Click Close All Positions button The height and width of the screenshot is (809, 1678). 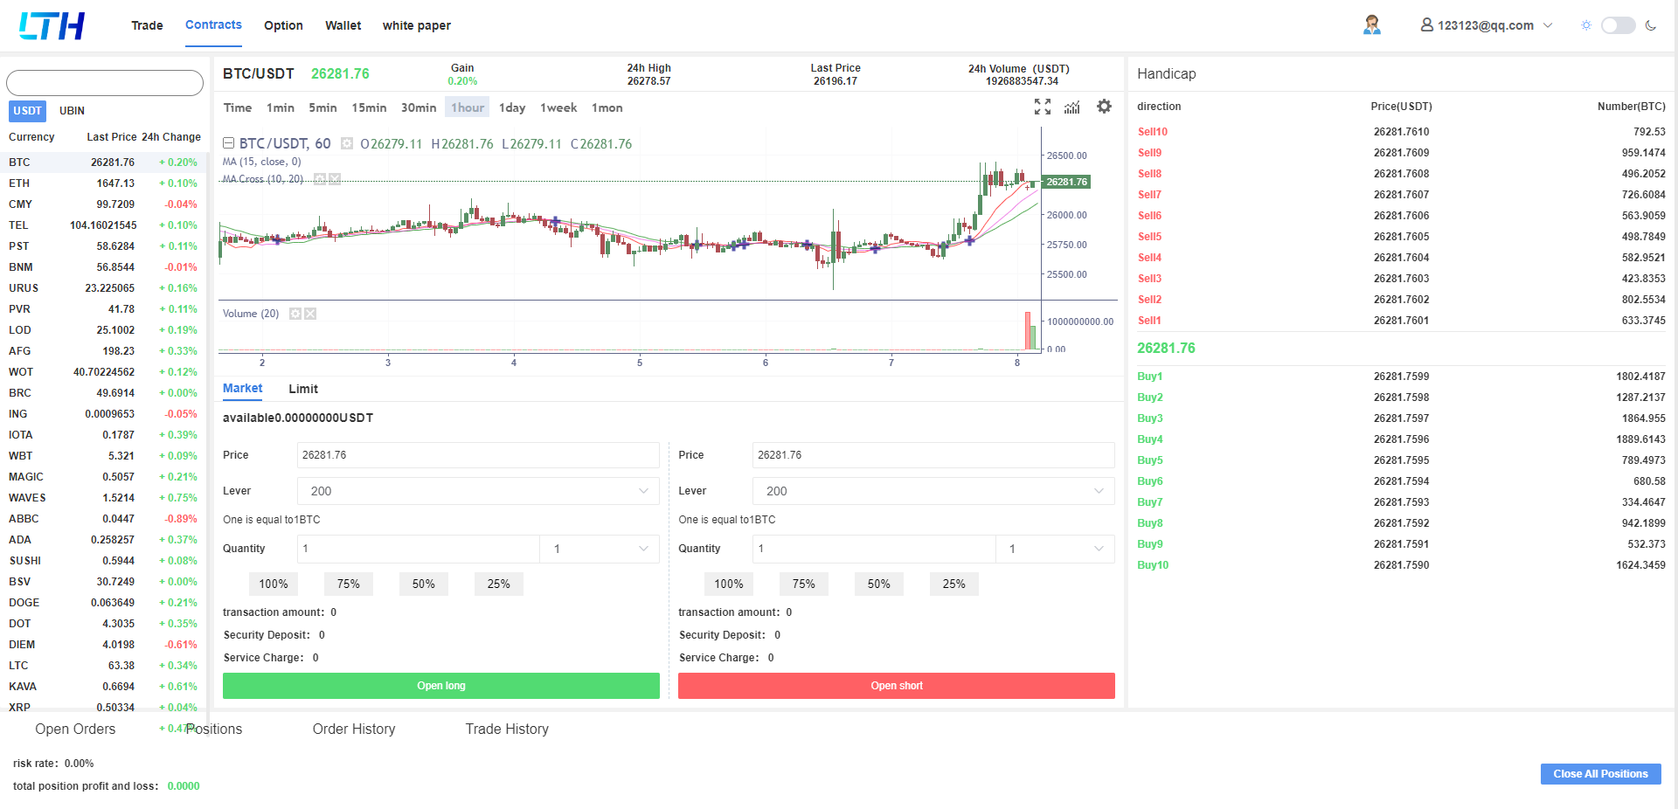1599,774
